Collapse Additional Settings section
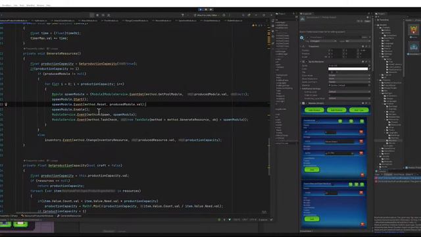The image size is (421, 237). [301, 89]
